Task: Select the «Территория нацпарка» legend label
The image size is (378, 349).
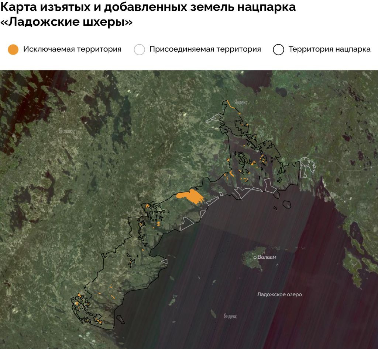Action: 329,49
